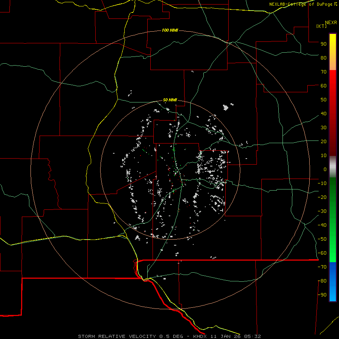The image size is (339, 339).
Task: Click the -50 value on the velocity scale
Action: click(322, 239)
